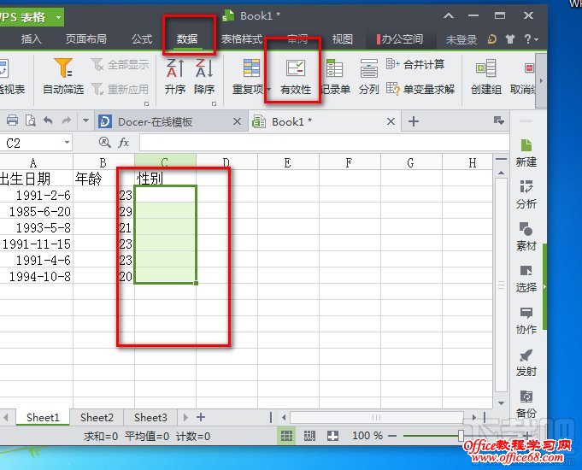Open 新建 in the side panel

point(526,153)
